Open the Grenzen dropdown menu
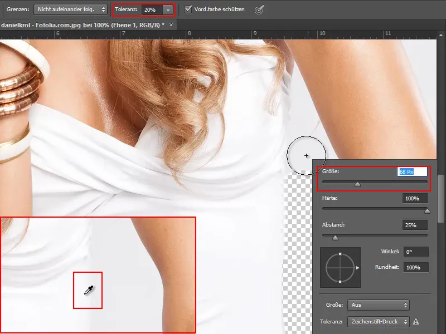 point(70,9)
